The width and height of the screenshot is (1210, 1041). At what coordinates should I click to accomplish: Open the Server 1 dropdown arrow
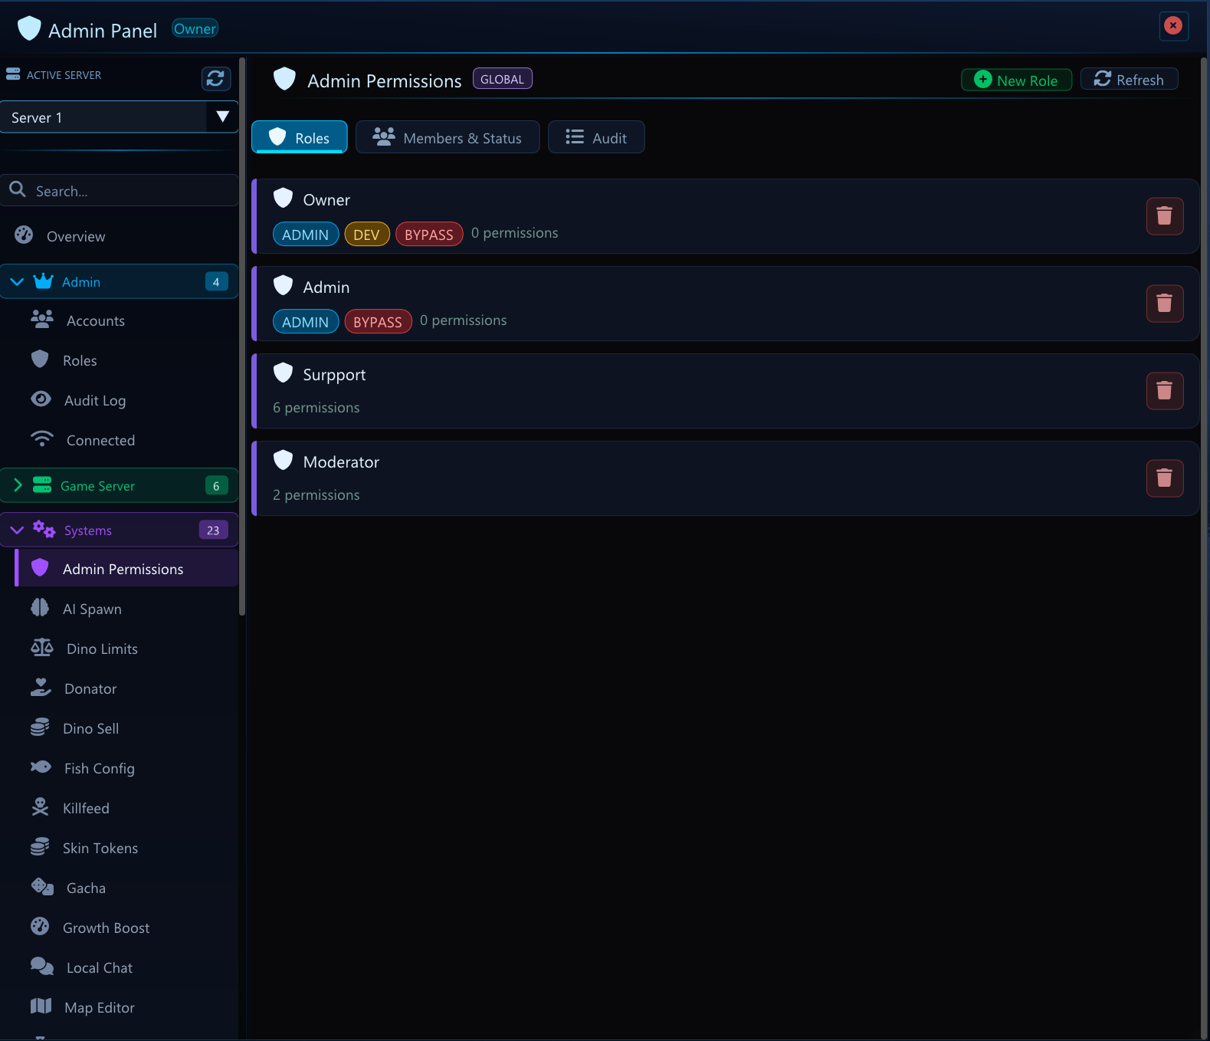click(223, 117)
